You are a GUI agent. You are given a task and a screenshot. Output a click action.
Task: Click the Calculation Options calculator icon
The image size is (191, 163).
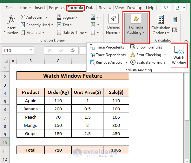[161, 19]
